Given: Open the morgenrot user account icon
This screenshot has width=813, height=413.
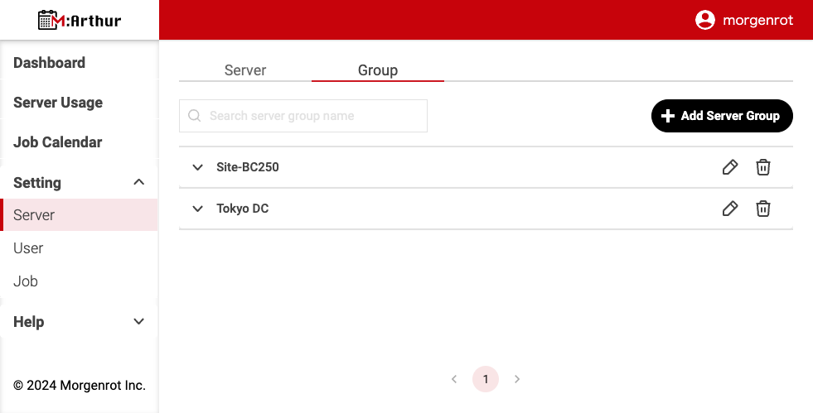Looking at the screenshot, I should point(704,20).
